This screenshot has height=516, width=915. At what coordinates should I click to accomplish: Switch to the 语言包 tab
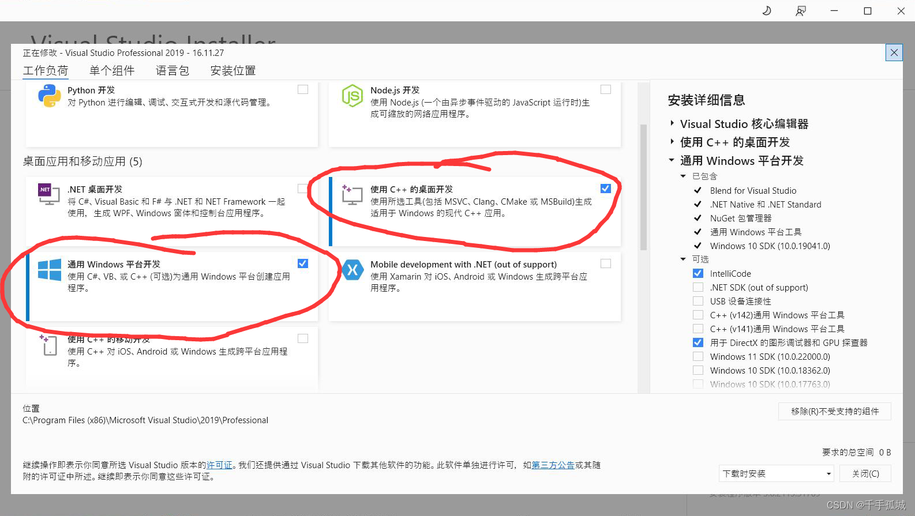(x=172, y=70)
